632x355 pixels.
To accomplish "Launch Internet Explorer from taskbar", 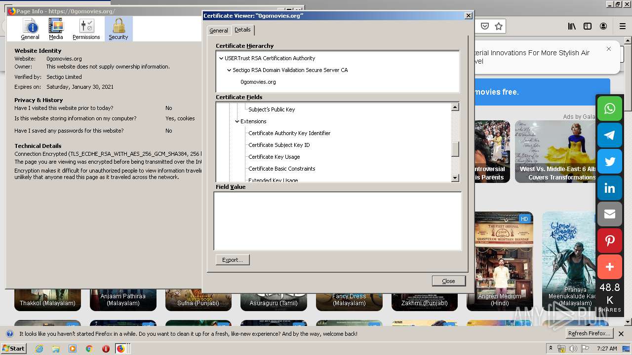I will [x=39, y=349].
